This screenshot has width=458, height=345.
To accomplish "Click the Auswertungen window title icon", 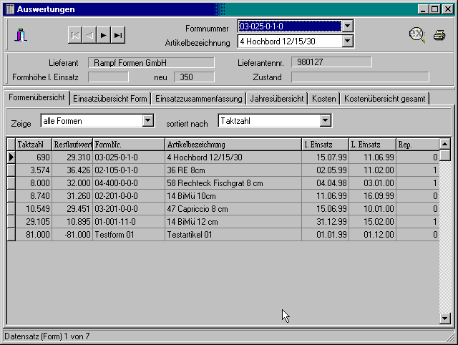I will coord(9,9).
